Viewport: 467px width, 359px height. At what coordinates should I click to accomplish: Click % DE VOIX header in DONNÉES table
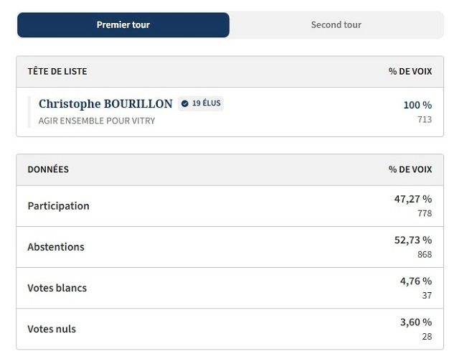click(410, 169)
